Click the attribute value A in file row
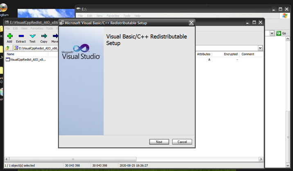The height and width of the screenshot is (171, 293). point(209,59)
